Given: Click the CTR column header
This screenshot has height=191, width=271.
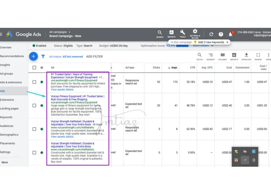Looking at the screenshot, I should point(193,68).
